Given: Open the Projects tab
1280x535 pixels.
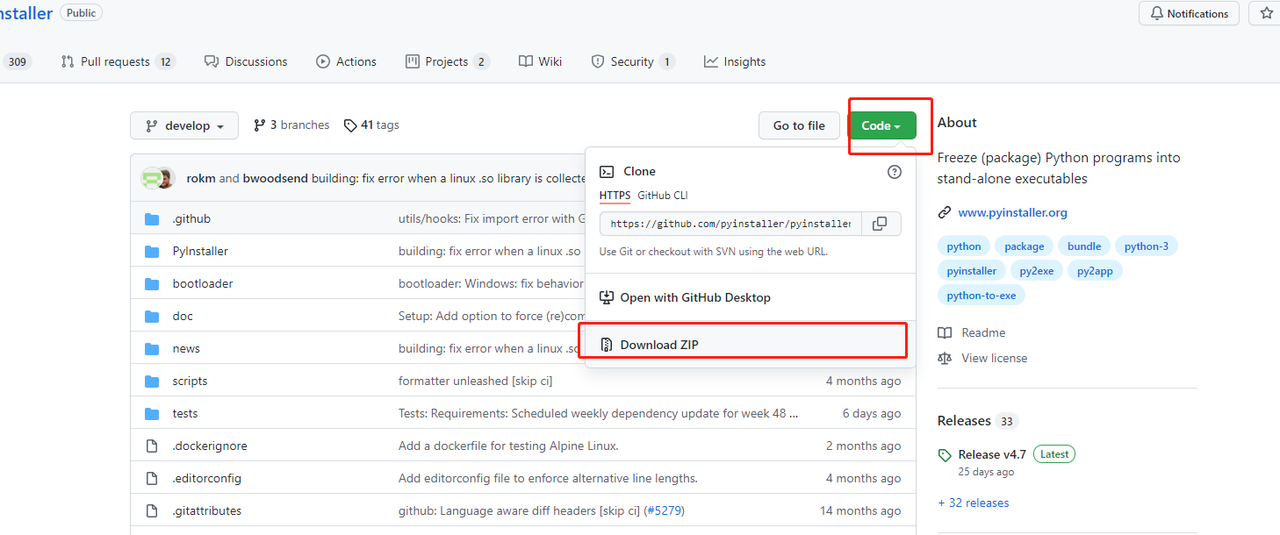Looking at the screenshot, I should pyautogui.click(x=448, y=61).
